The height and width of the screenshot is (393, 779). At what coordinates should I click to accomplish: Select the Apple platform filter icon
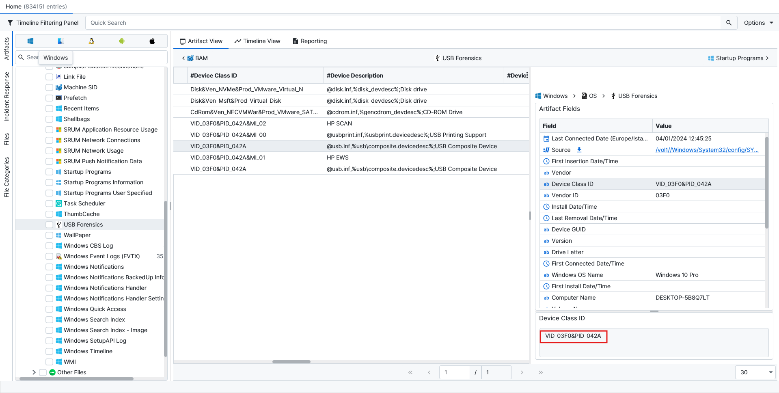click(x=152, y=41)
